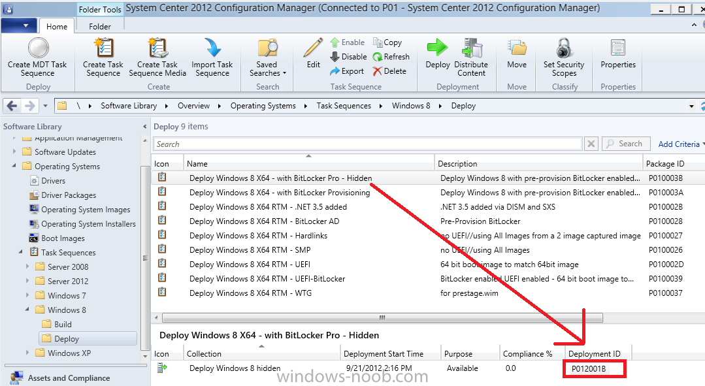Click into the Search input field
Screen dimensions: 705x386
[368, 144]
